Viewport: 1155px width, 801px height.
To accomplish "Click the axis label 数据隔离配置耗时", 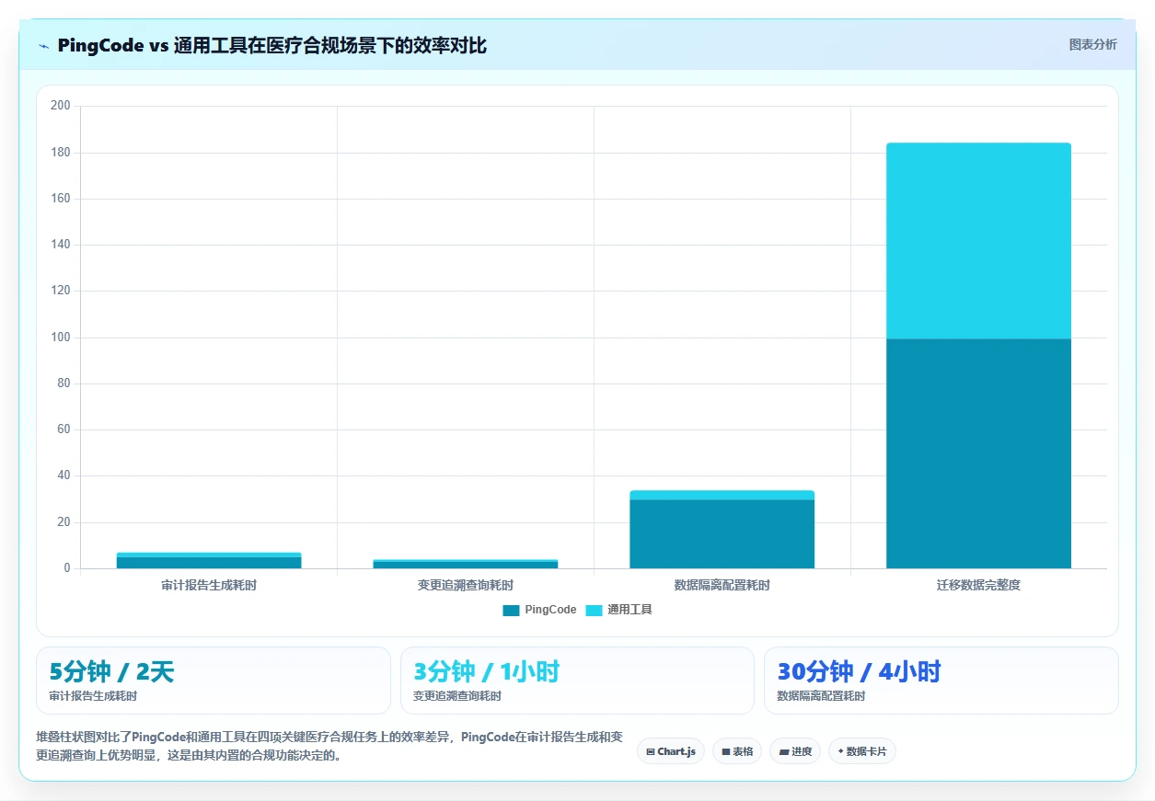I will 722,585.
